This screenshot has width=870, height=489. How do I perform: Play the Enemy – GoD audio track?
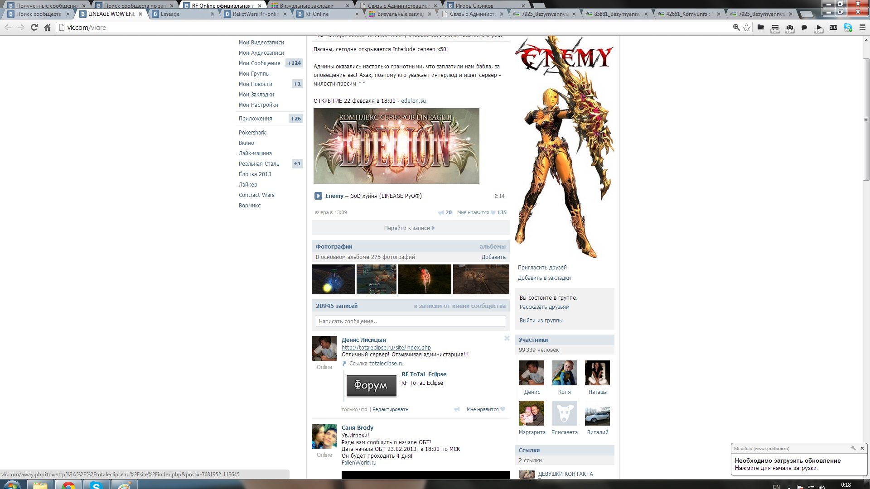(x=318, y=196)
